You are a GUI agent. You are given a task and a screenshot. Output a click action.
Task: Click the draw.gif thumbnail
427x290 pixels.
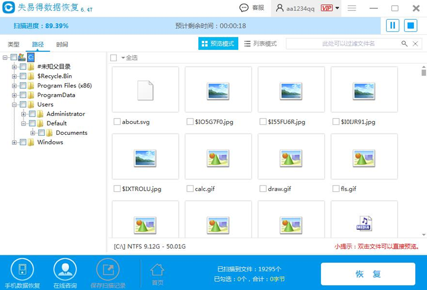(x=291, y=156)
